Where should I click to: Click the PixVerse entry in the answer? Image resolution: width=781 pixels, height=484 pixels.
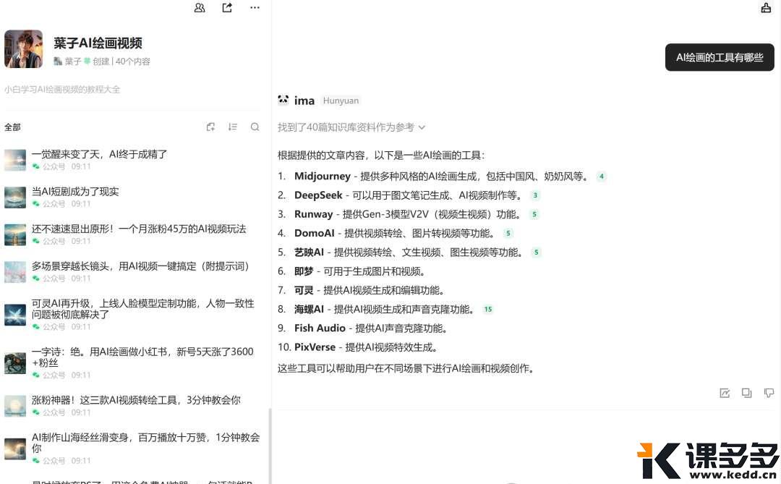click(x=315, y=347)
